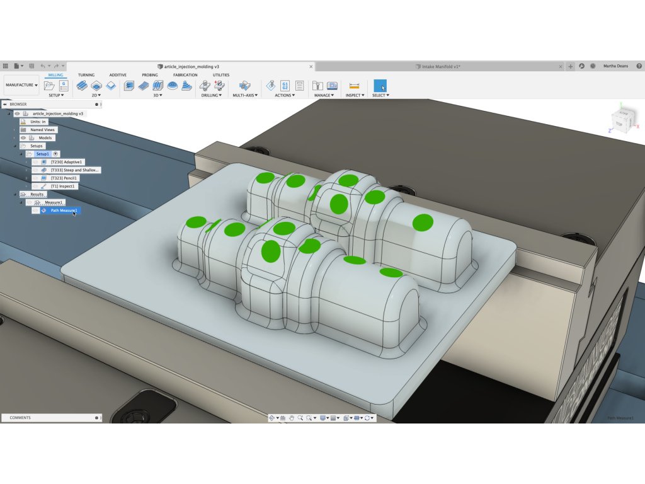
Task: Open the Tool Library icon
Action: click(317, 86)
